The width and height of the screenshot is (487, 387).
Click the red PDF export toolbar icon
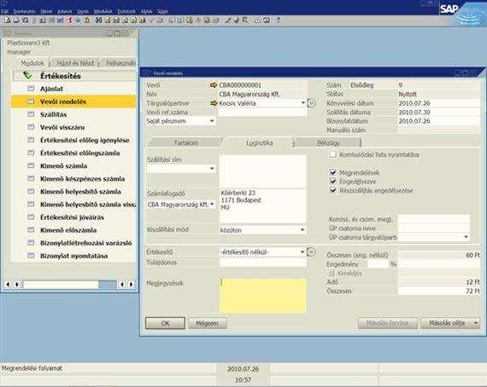pos(69,20)
